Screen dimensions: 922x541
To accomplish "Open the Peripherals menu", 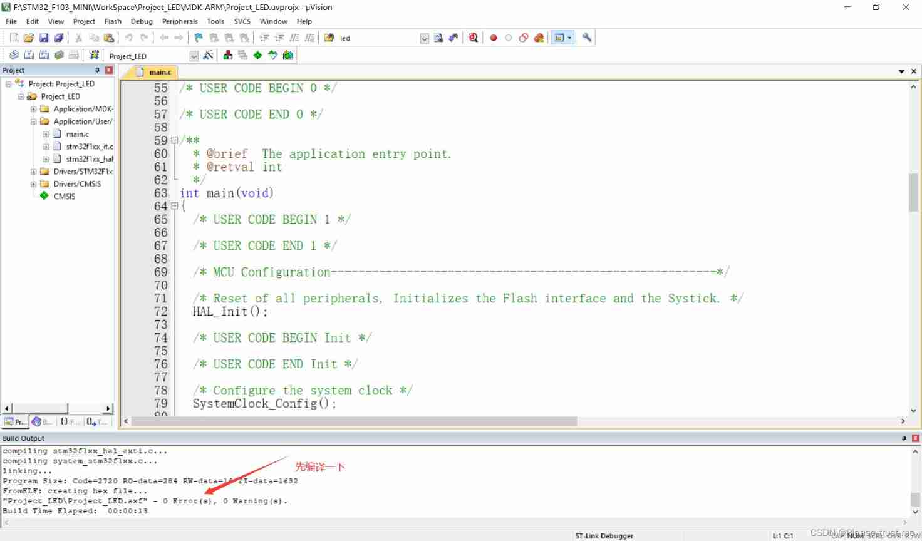I will click(x=180, y=21).
